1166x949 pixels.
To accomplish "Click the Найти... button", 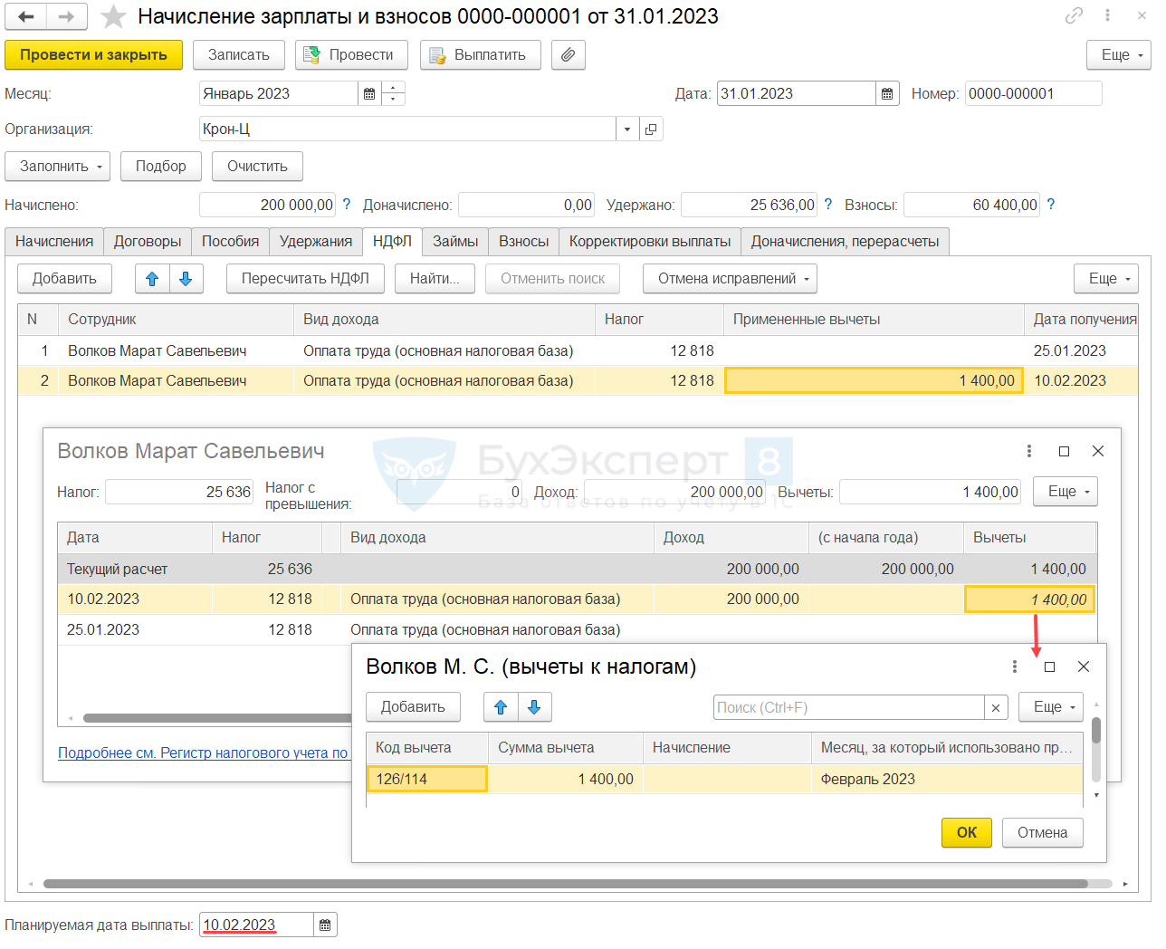I will pos(435,279).
